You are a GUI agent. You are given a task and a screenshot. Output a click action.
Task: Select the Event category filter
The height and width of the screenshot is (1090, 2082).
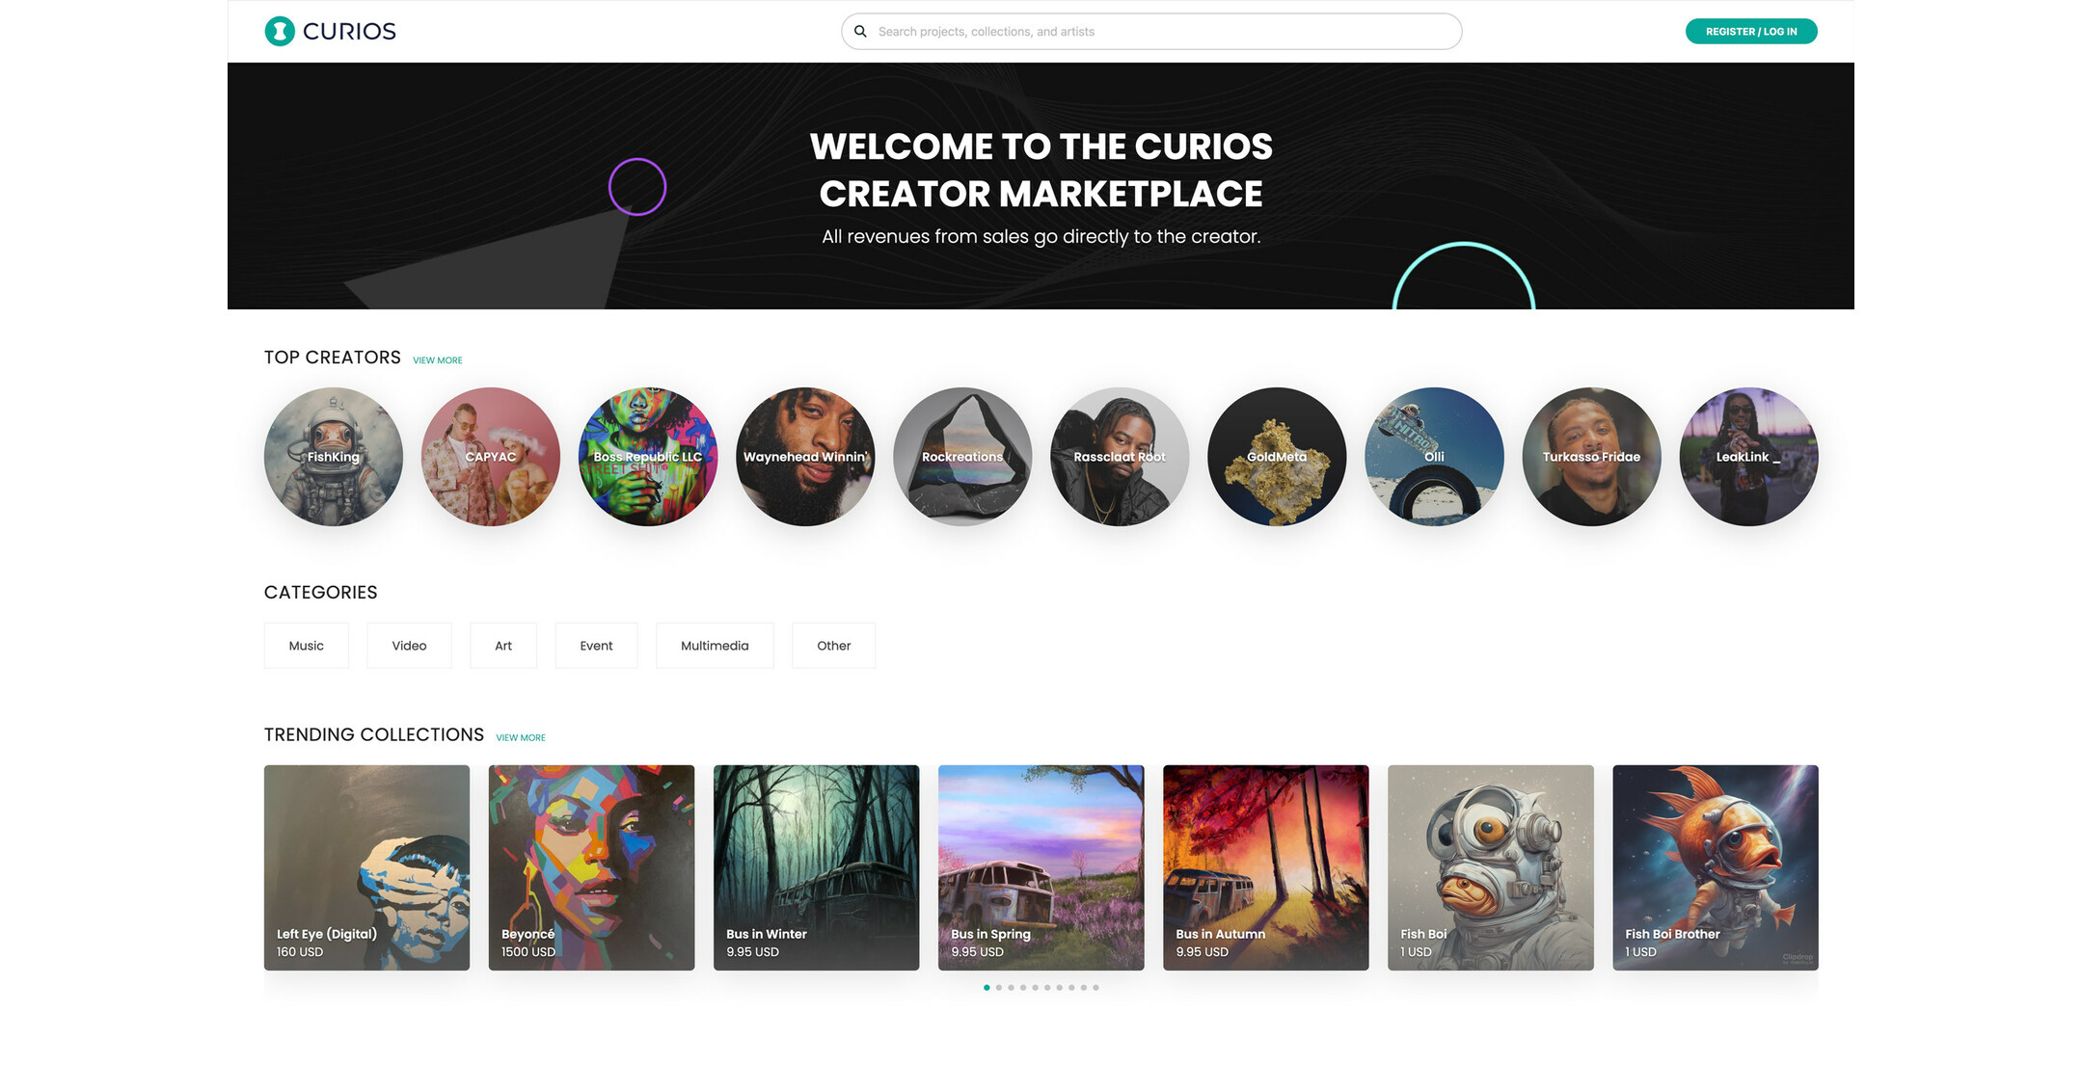(x=595, y=644)
